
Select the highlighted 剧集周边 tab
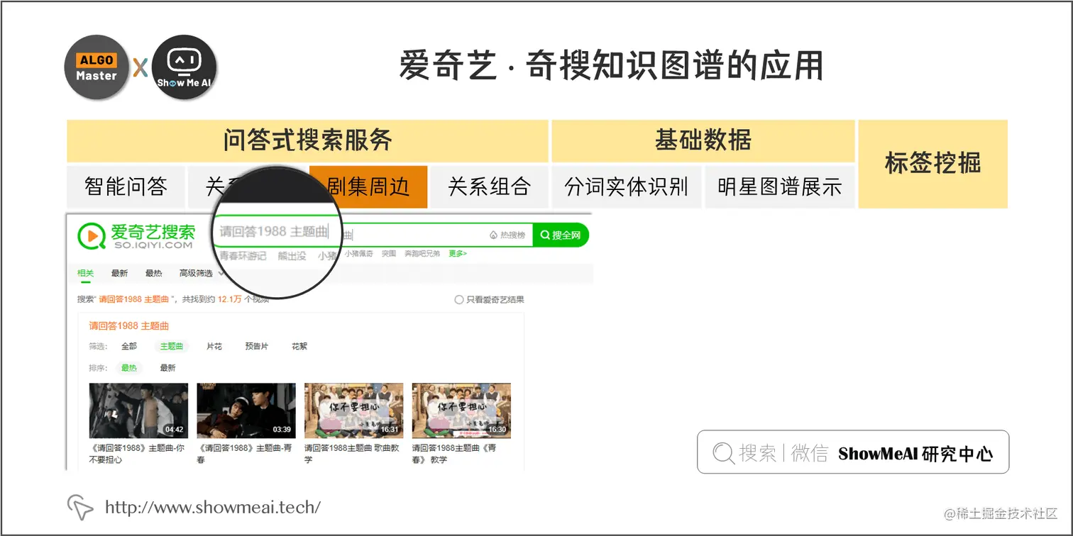tap(368, 186)
